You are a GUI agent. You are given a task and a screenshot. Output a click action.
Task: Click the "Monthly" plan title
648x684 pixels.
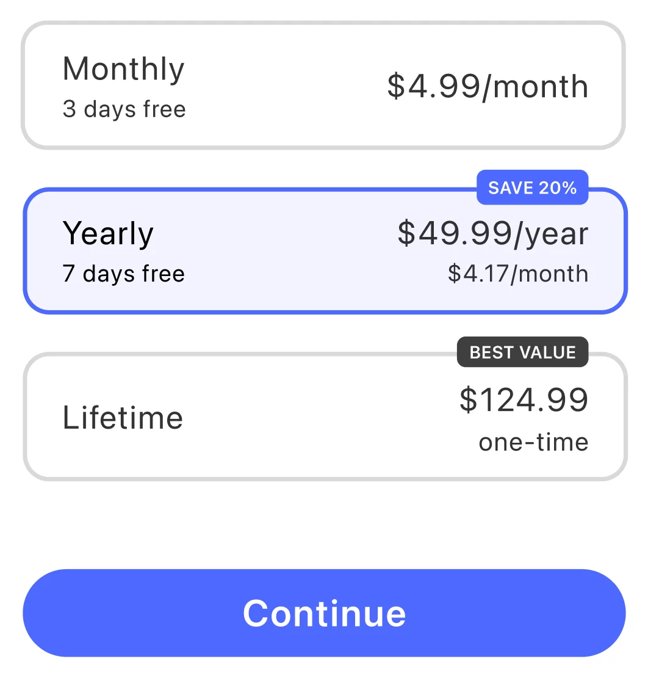click(123, 69)
